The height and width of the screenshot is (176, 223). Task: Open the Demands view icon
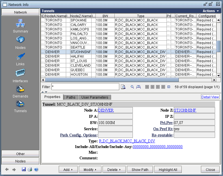(20, 89)
